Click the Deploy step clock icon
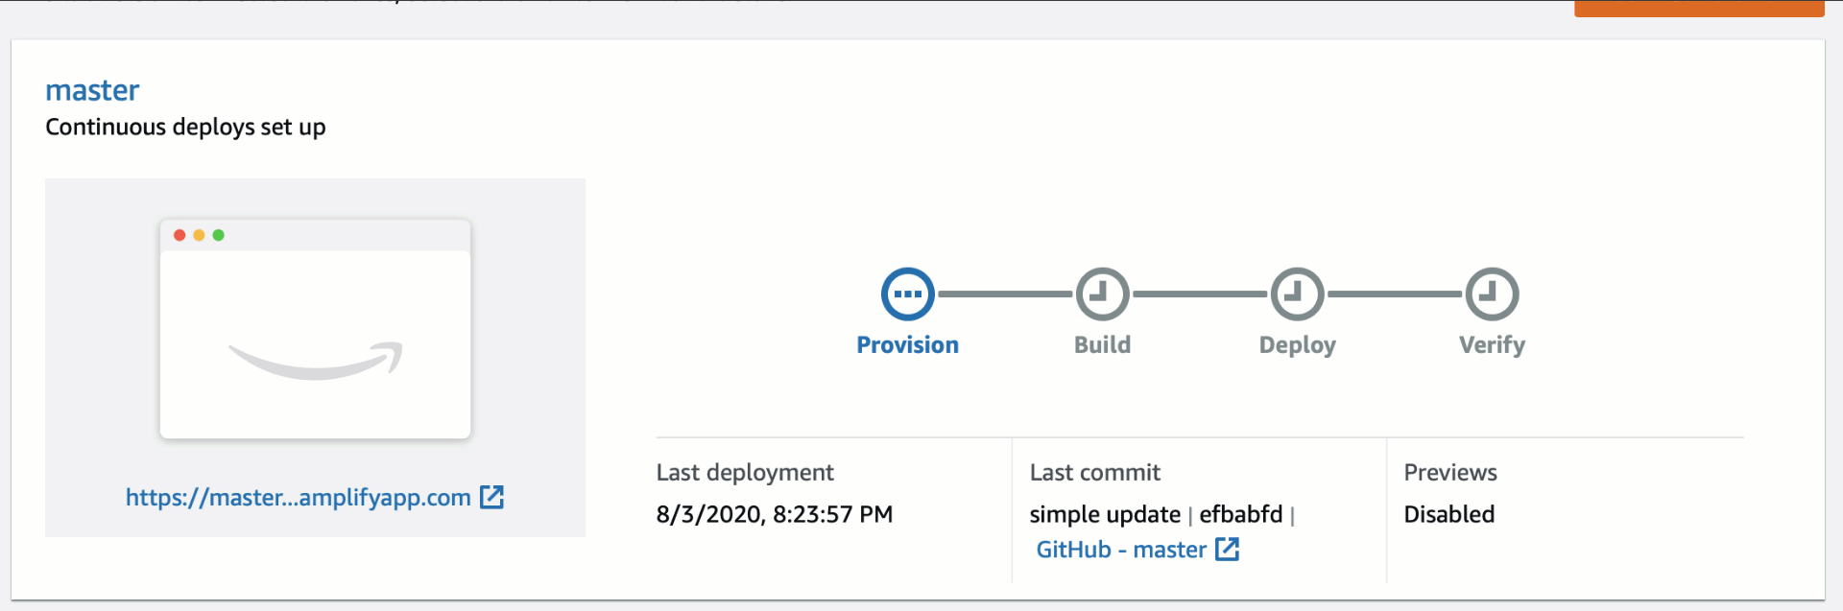This screenshot has width=1843, height=611. click(x=1297, y=294)
